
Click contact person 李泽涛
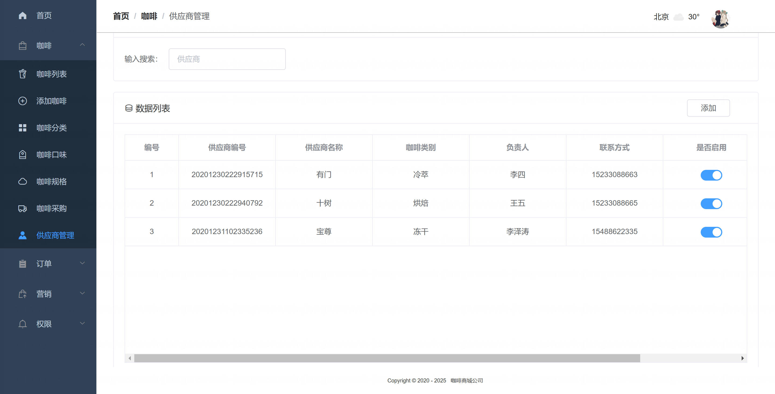(517, 232)
